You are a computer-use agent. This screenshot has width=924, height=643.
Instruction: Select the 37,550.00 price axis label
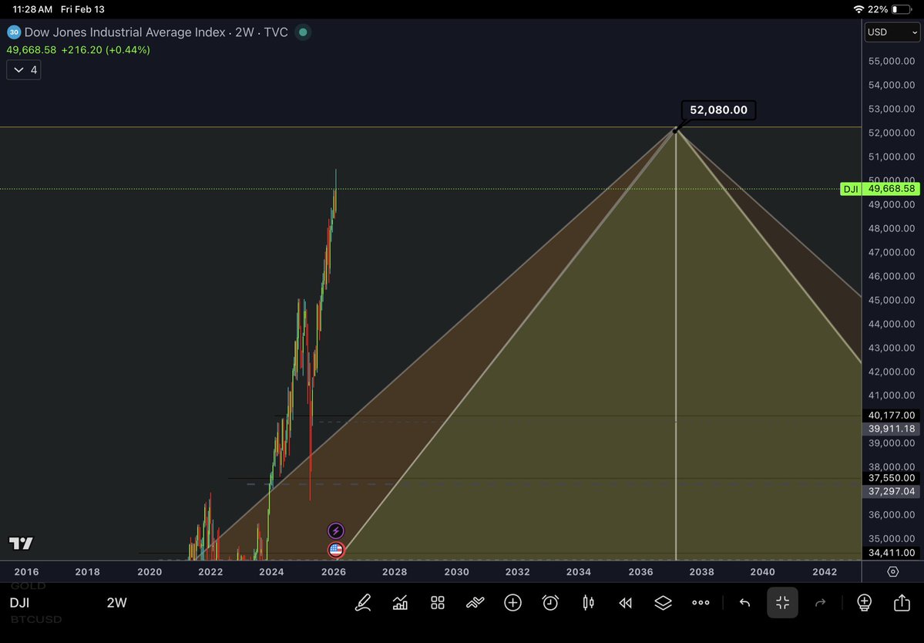pos(892,477)
